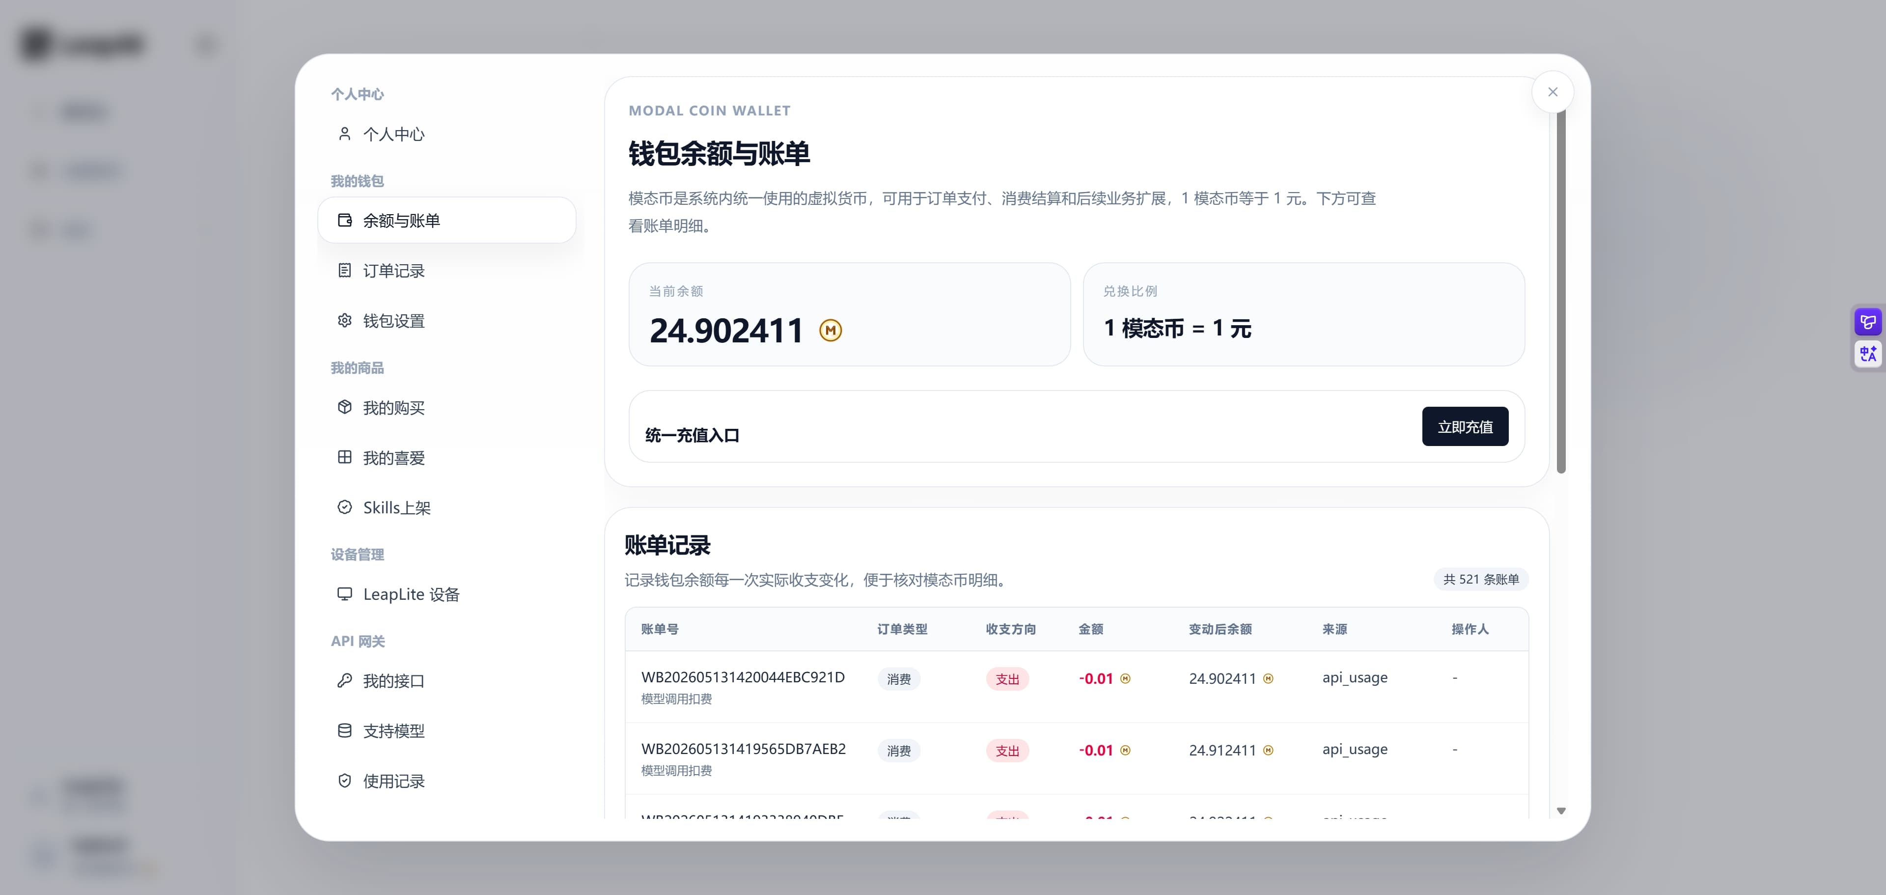Click the key icon for 我的接口
1886x895 pixels.
click(344, 681)
